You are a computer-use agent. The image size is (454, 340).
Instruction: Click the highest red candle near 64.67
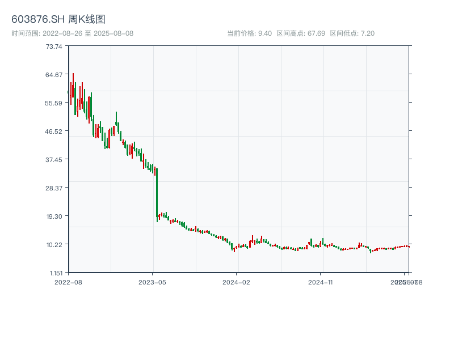click(x=73, y=86)
